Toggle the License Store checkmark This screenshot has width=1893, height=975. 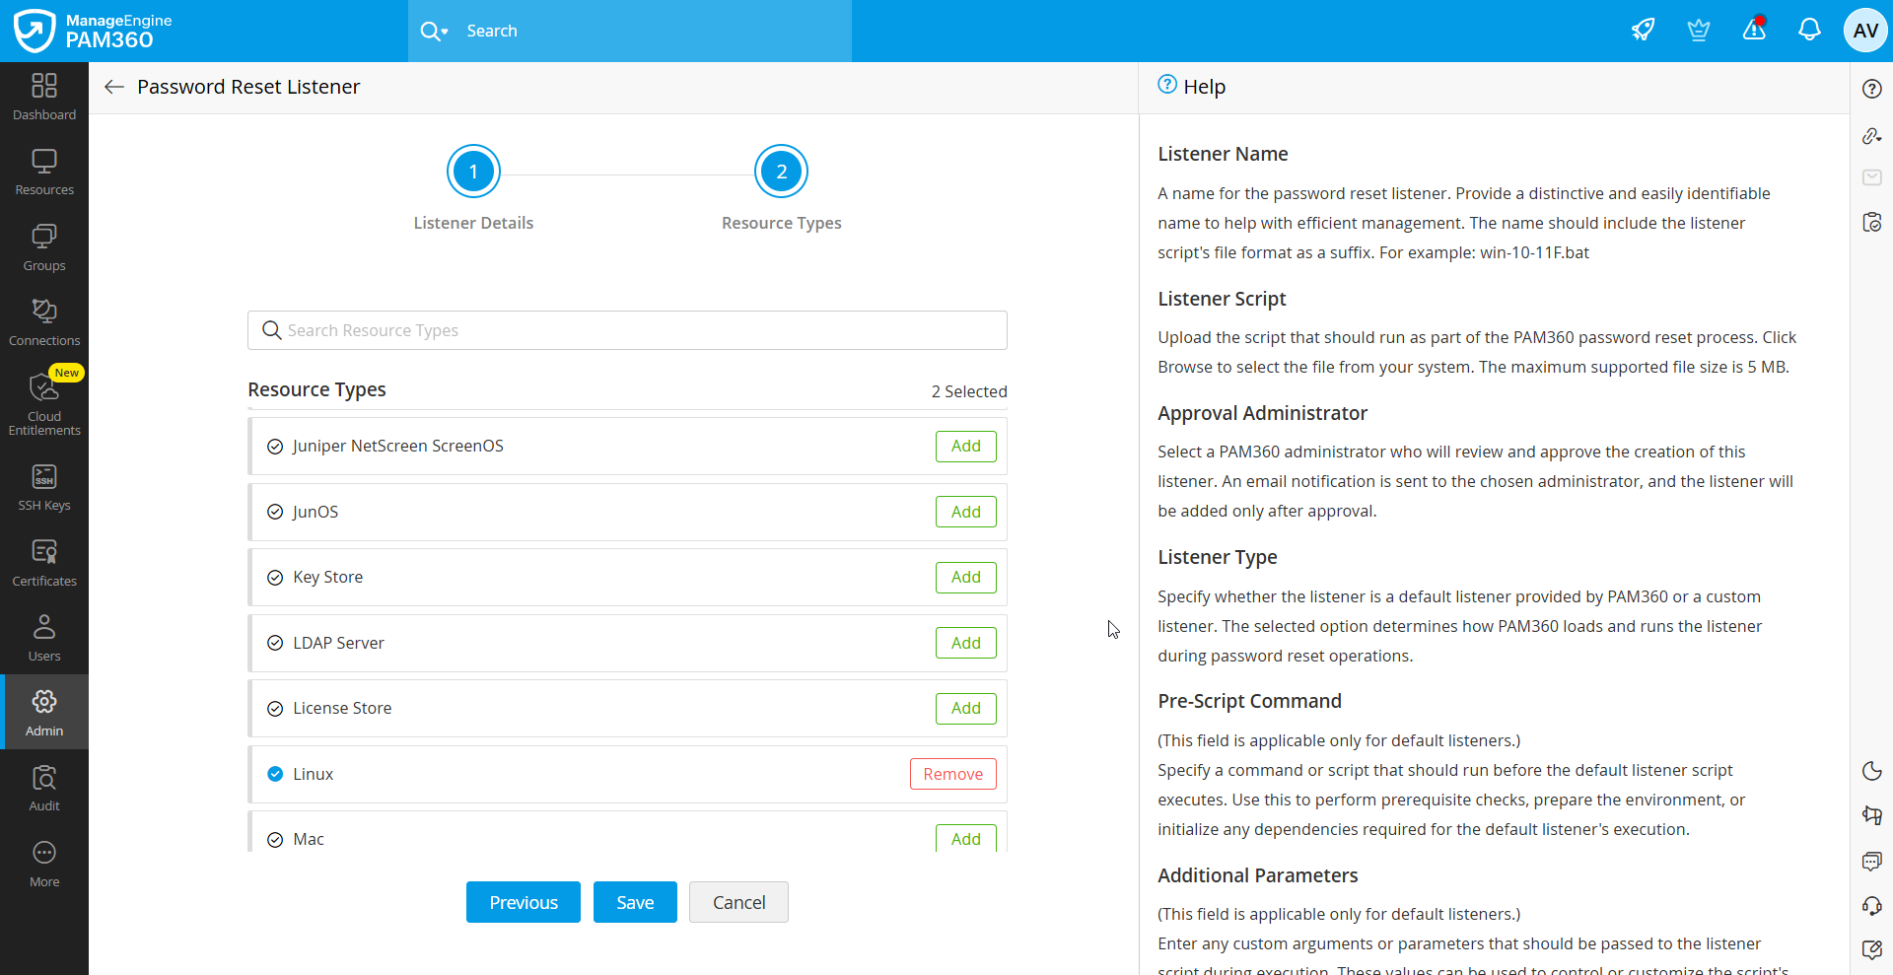point(275,709)
